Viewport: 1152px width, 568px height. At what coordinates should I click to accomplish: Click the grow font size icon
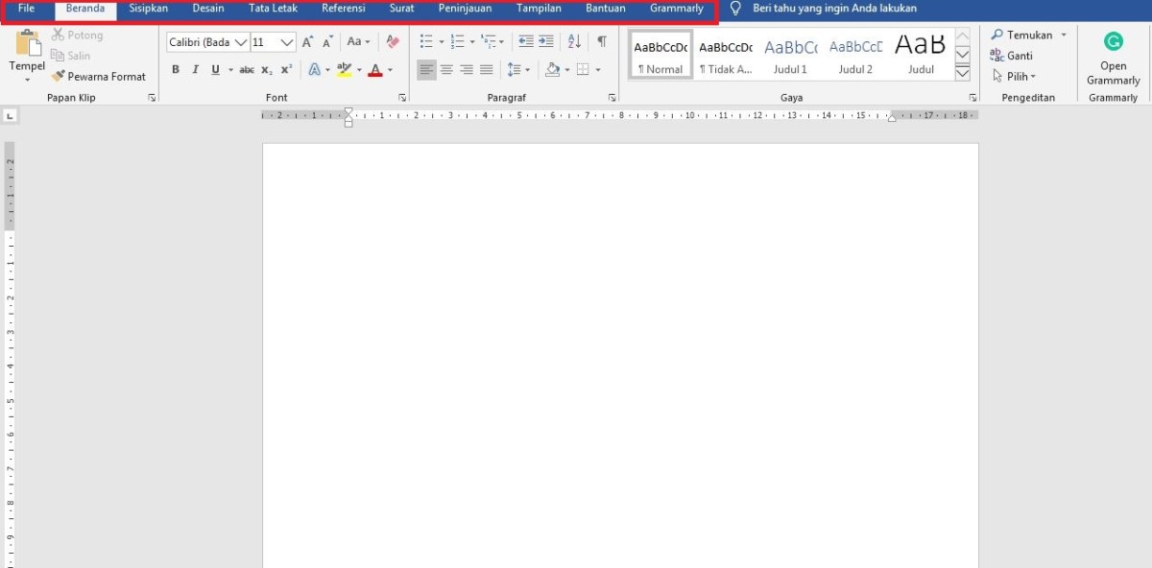pyautogui.click(x=307, y=42)
